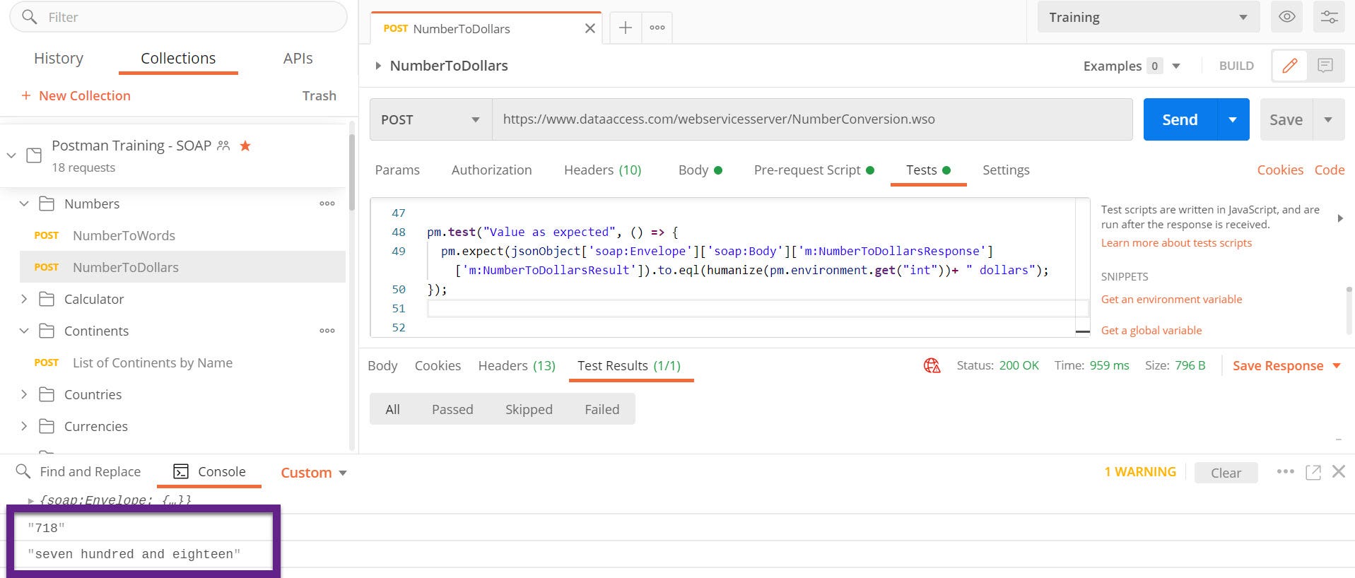
Task: Click the plus icon for New Collection
Action: [x=26, y=95]
